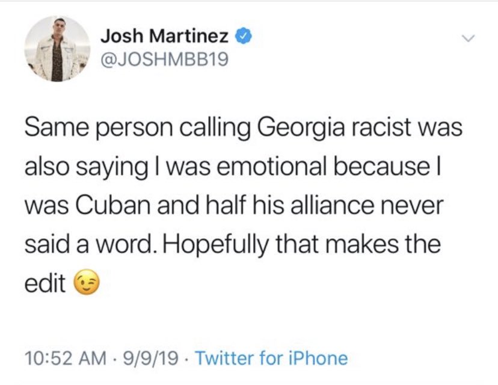Open the tweet options chevron menu
The height and width of the screenshot is (385, 498).
[468, 38]
